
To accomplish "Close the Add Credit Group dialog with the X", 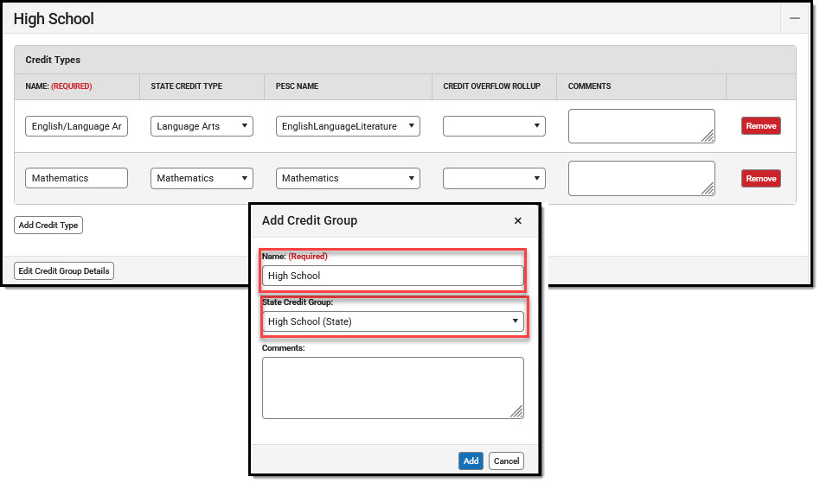I will [518, 221].
